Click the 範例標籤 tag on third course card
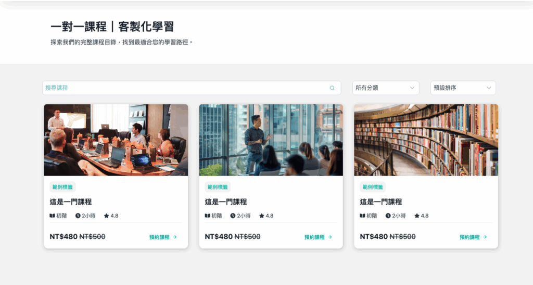The height and width of the screenshot is (285, 533). (373, 187)
